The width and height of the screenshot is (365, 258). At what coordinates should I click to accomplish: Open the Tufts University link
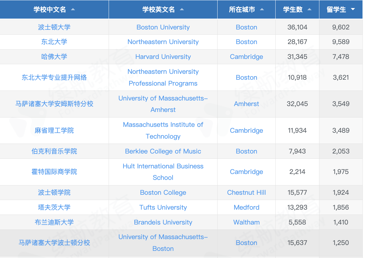coord(163,207)
